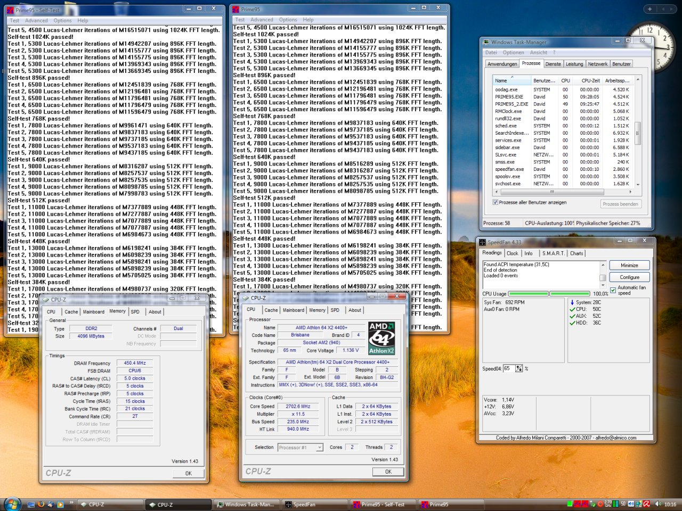This screenshot has width=682, height=511.
Task: Click right CPU-Z CPU window title icon
Action: [x=246, y=298]
